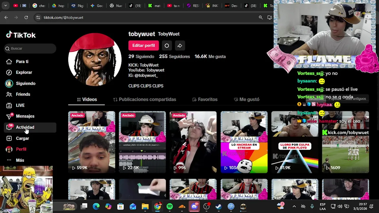This screenshot has height=213, width=379.
Task: Open the volume tray control
Action: tap(340, 206)
